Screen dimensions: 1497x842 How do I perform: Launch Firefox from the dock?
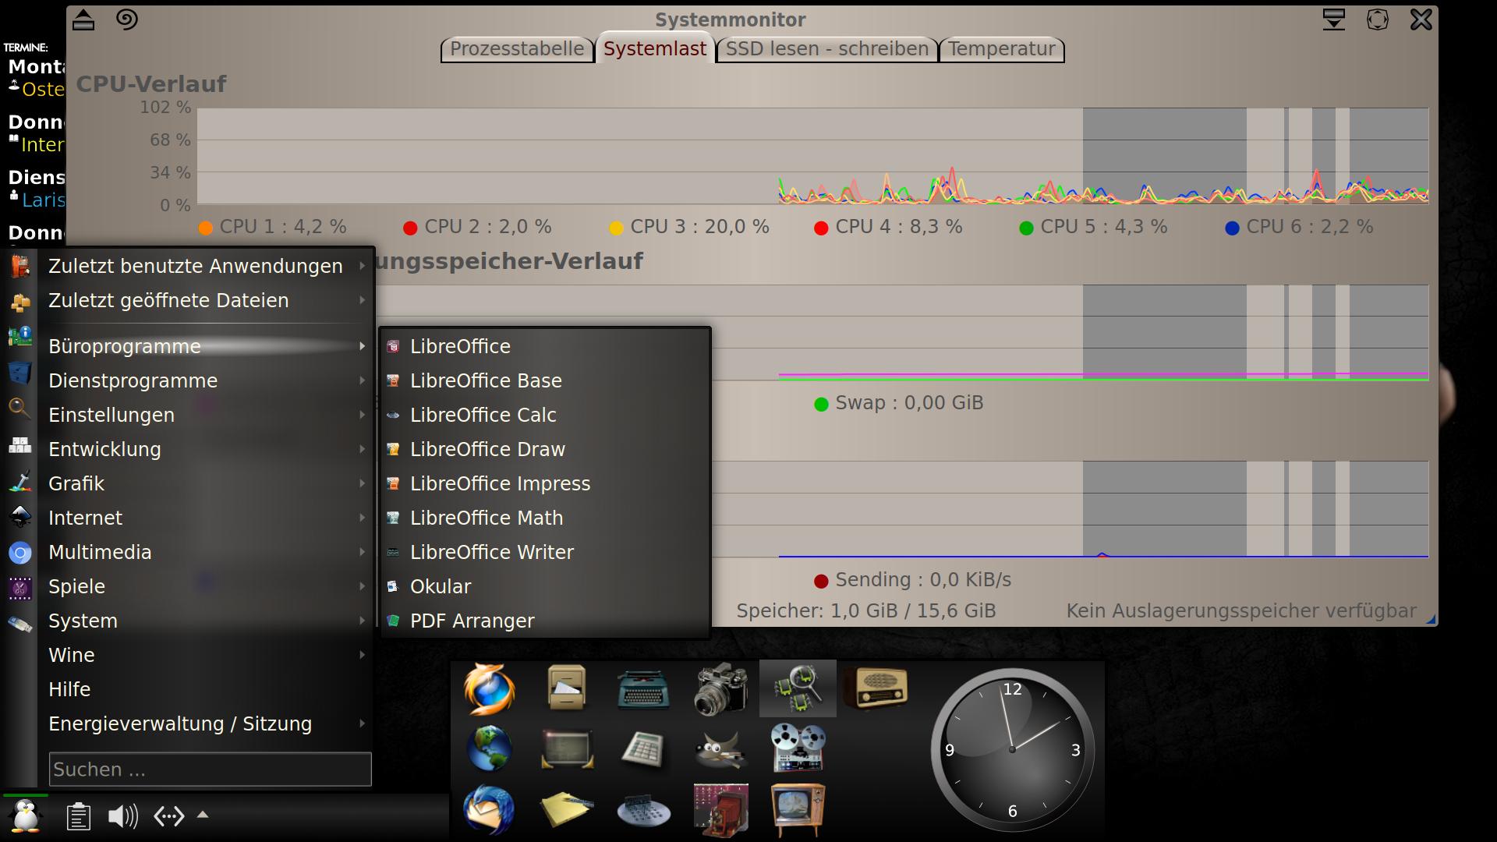click(x=489, y=689)
